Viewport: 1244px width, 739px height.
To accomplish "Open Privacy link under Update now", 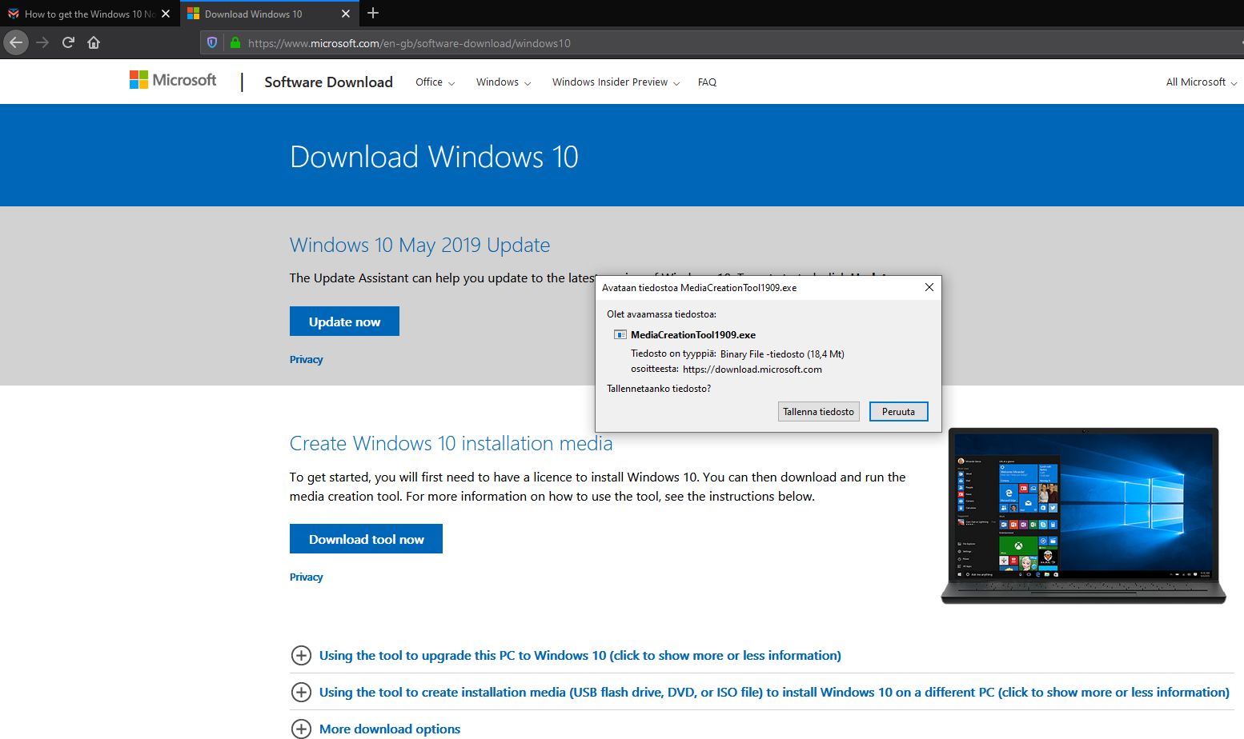I will (x=307, y=360).
